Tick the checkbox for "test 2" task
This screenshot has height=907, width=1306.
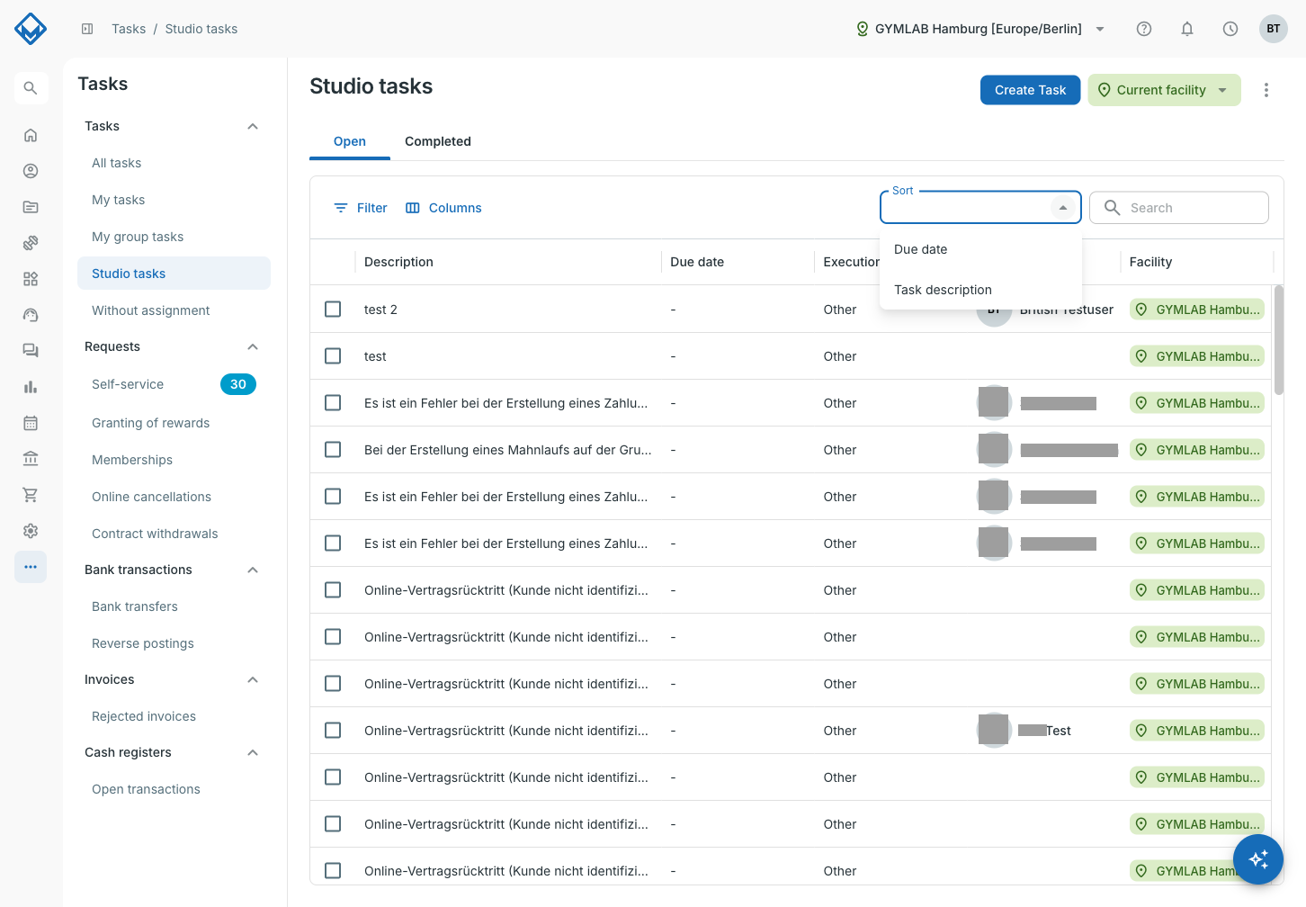pyautogui.click(x=333, y=310)
